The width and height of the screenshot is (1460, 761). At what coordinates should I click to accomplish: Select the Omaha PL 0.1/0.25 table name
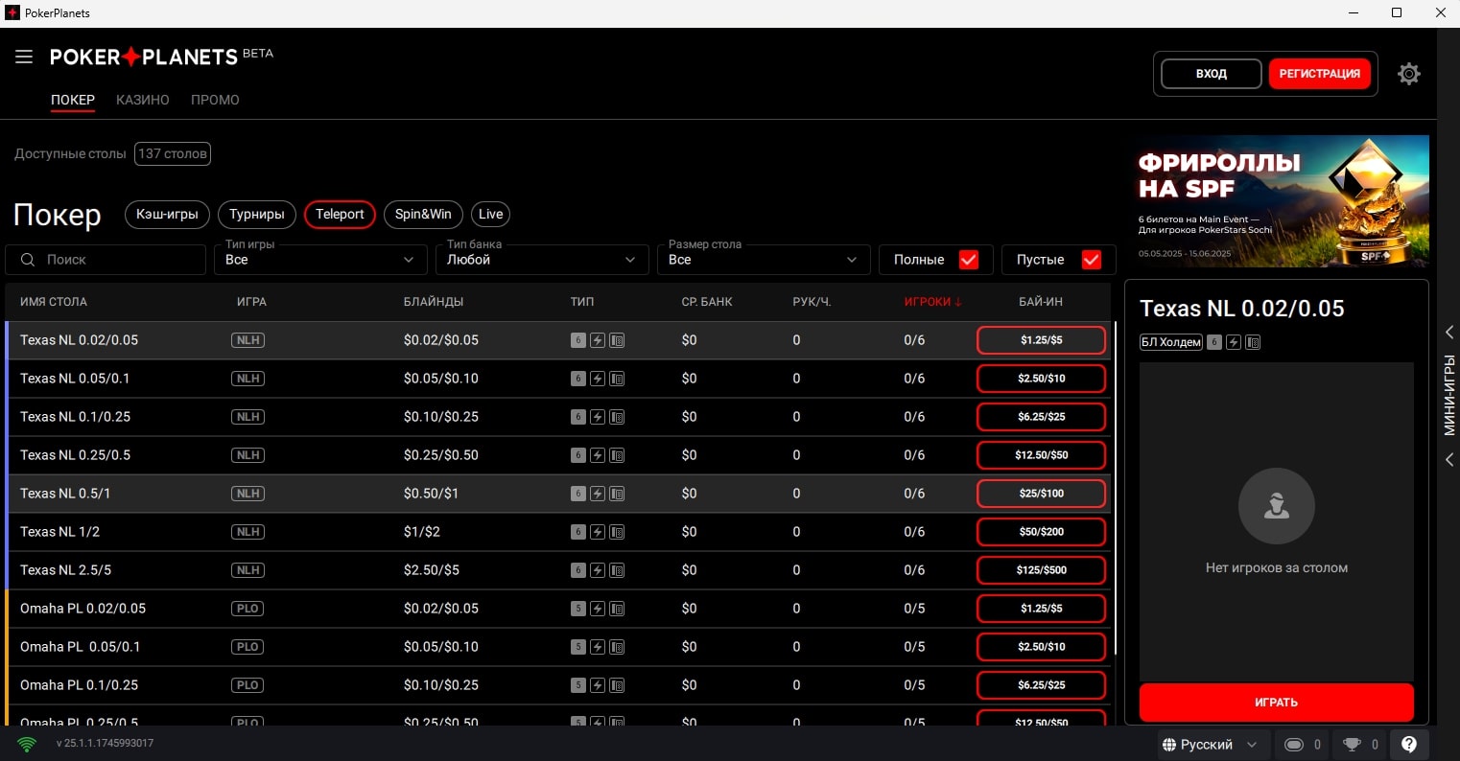point(79,685)
